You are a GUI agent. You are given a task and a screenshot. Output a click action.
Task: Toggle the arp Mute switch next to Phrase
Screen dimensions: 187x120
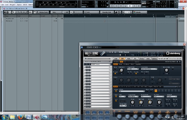pos(147,91)
